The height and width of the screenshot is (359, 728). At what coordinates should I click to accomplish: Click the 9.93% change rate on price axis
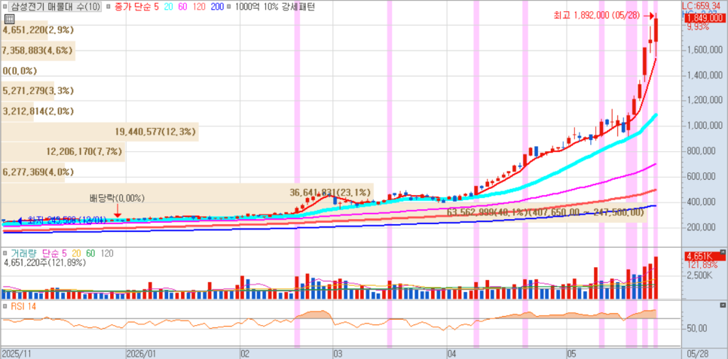click(x=698, y=27)
